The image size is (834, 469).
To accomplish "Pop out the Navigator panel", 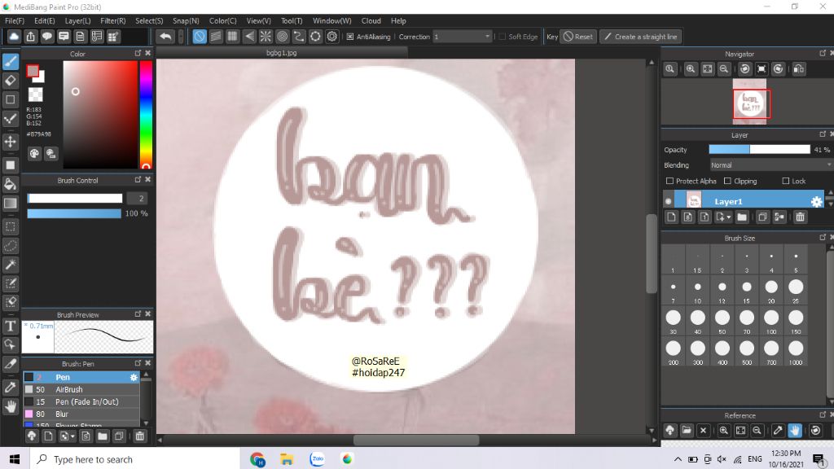I will point(823,53).
